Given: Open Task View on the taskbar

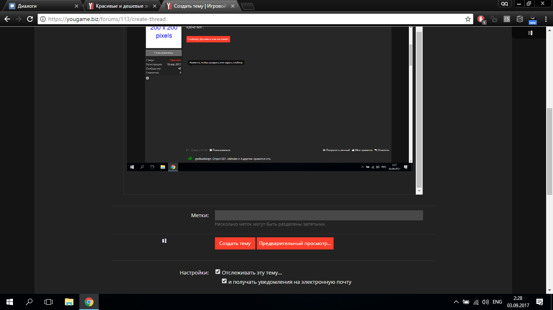Looking at the screenshot, I should 49,302.
